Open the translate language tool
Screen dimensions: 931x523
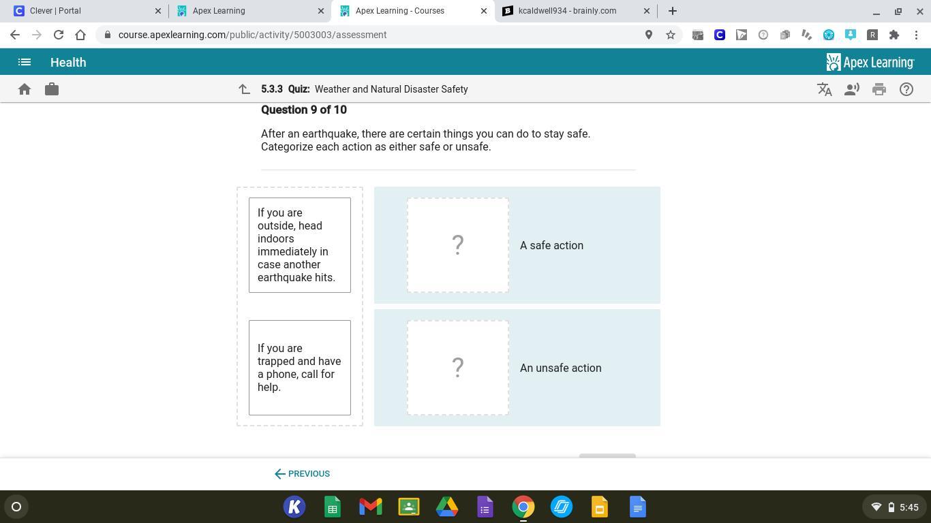click(825, 89)
